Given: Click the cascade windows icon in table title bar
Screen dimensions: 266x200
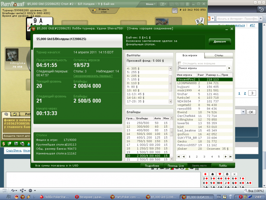Looking at the screenshot, I should pos(177,4).
